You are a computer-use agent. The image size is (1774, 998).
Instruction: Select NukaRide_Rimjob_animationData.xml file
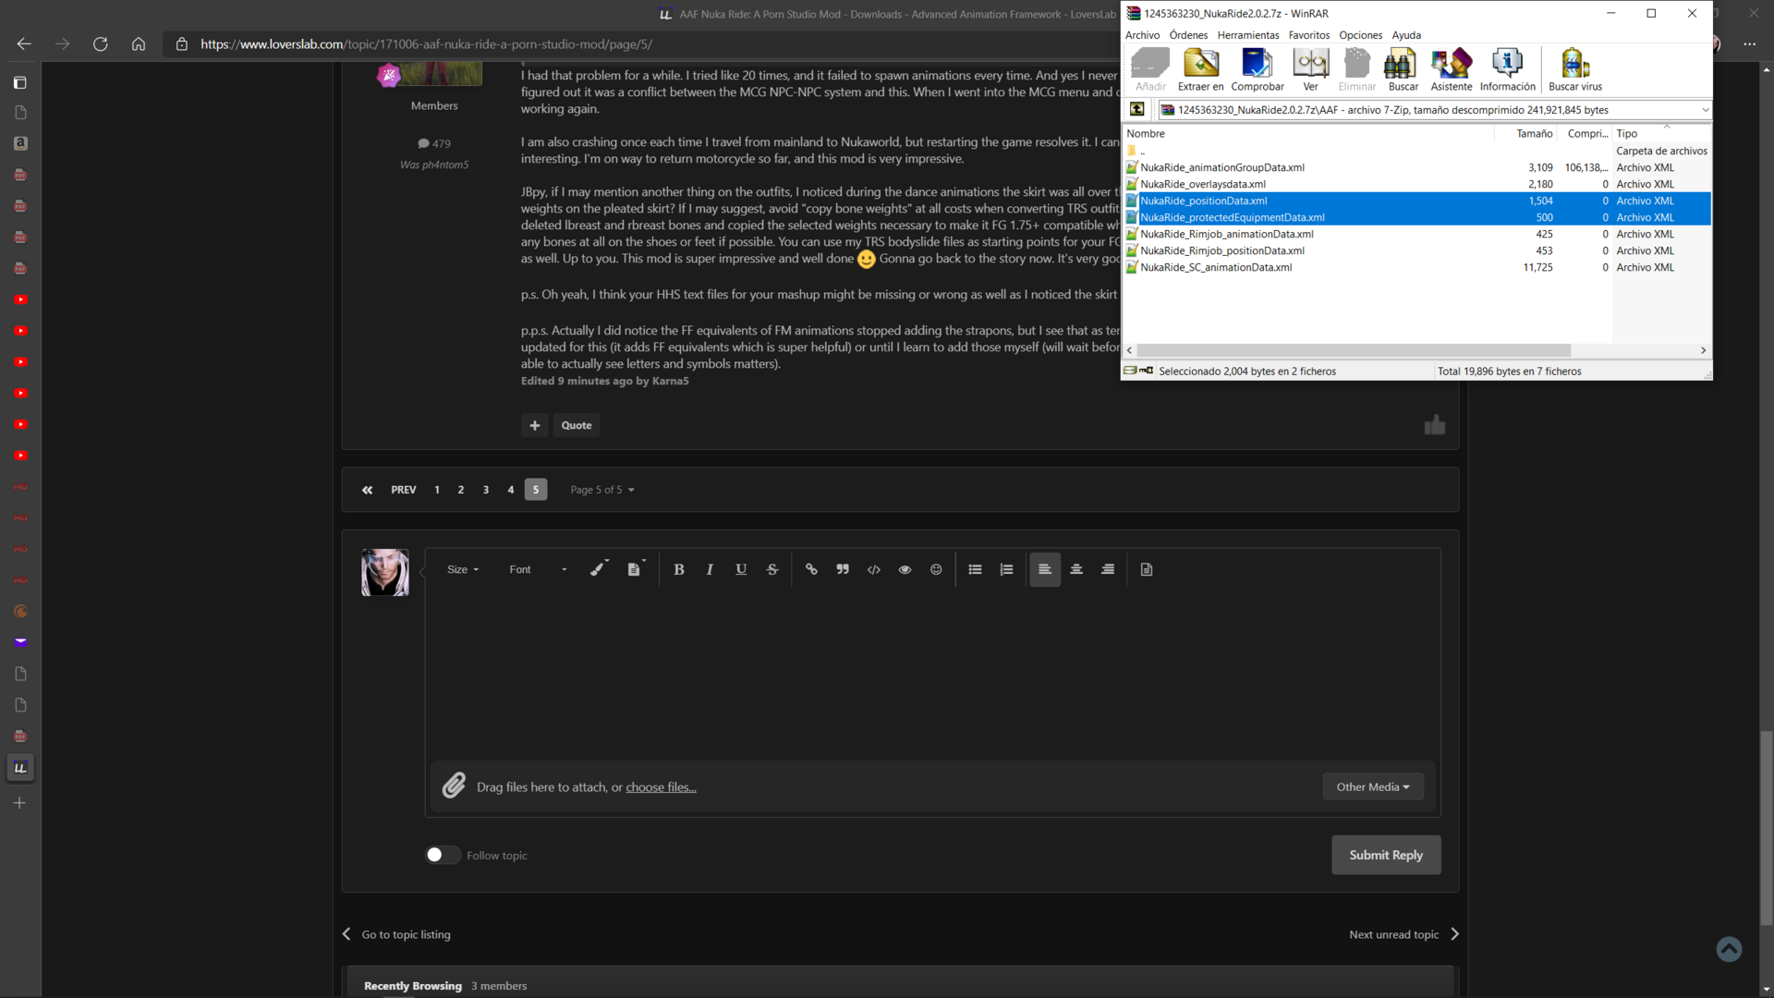point(1226,234)
